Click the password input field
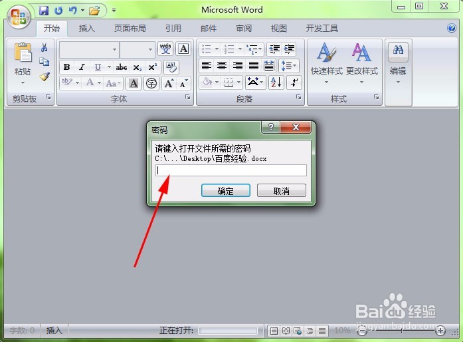 (231, 170)
